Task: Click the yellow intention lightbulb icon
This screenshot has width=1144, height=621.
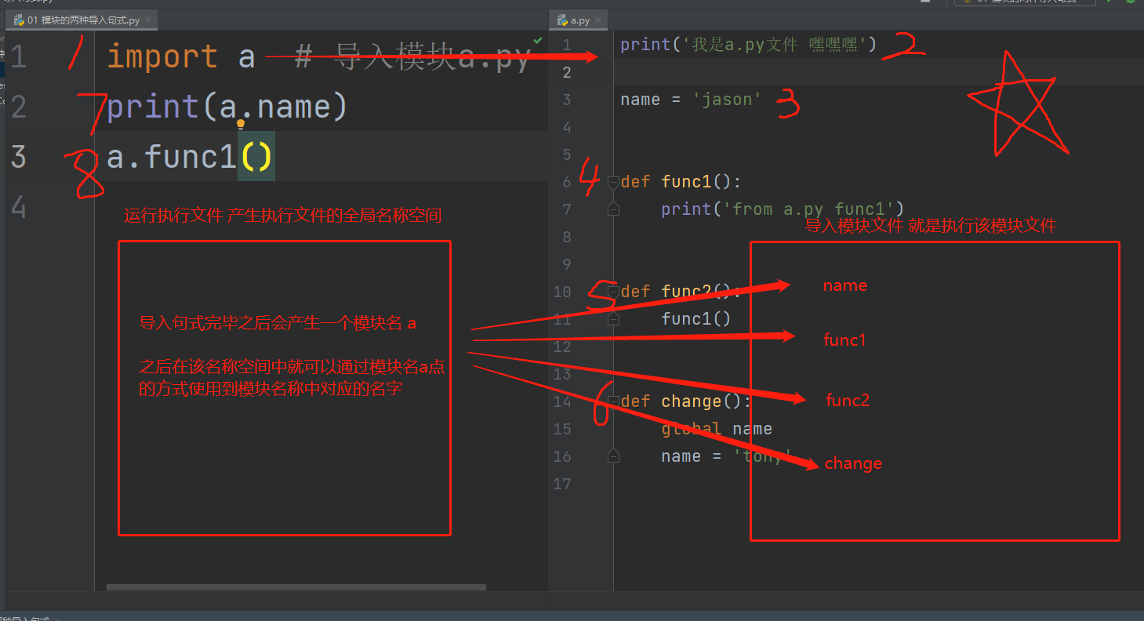Action: pyautogui.click(x=242, y=123)
